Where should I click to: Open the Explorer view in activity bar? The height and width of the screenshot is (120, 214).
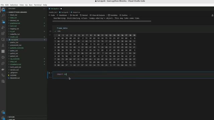3,10
